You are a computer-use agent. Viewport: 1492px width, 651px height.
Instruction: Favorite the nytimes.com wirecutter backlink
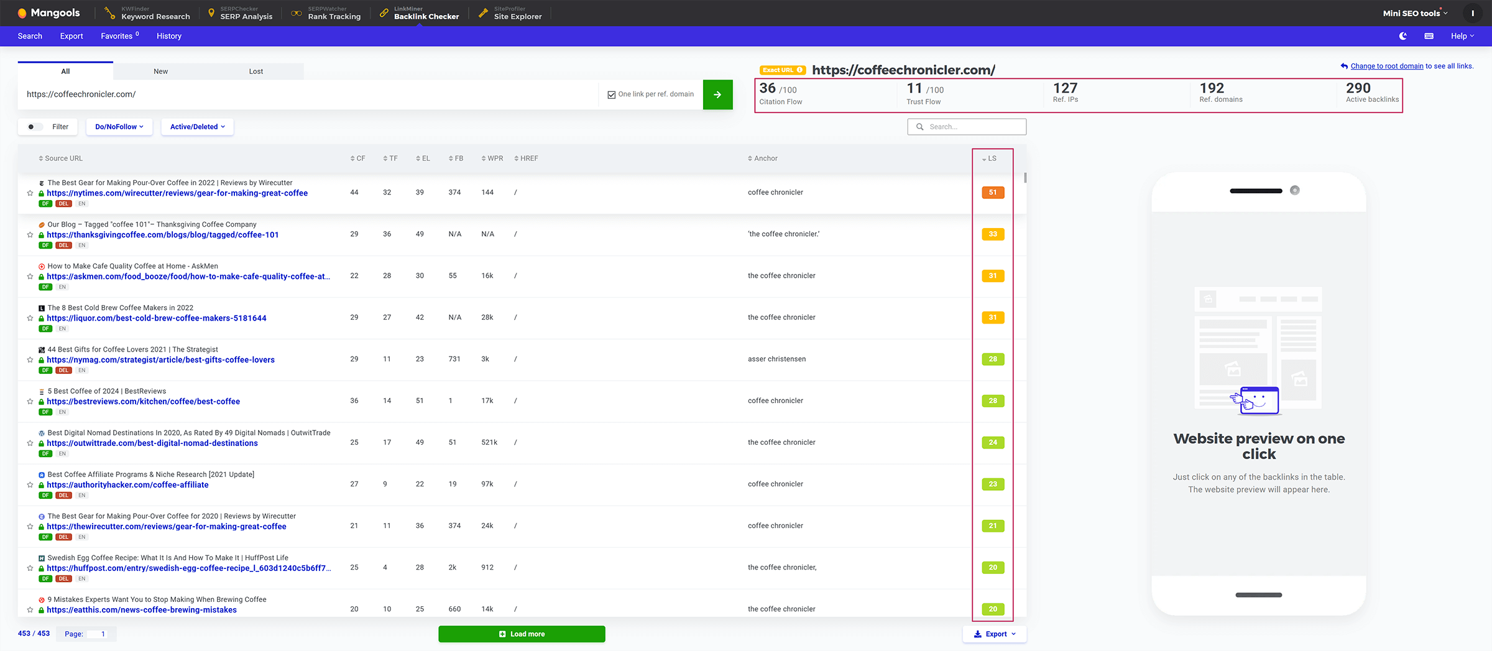(x=30, y=193)
